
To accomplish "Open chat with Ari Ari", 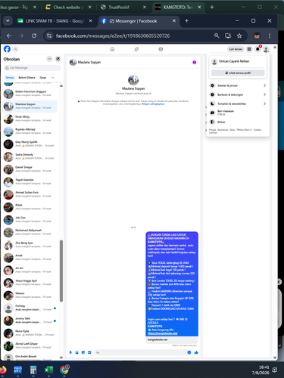I will 30,270.
